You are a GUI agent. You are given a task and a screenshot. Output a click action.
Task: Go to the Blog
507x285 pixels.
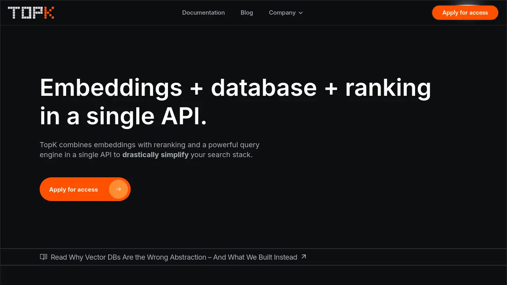(x=247, y=13)
